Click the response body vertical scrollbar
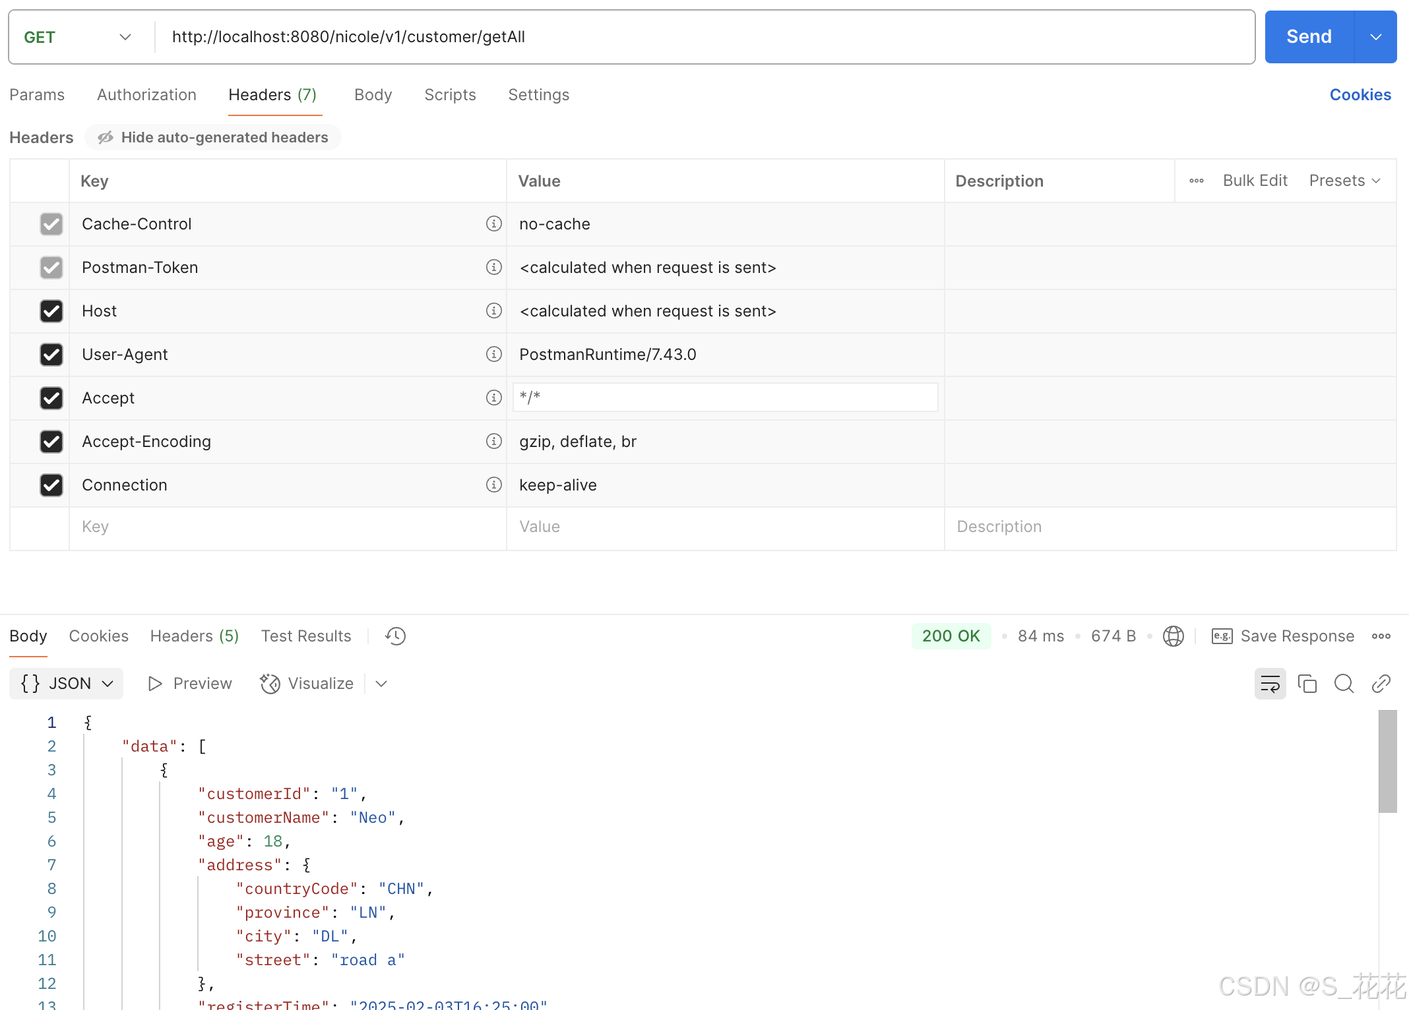The height and width of the screenshot is (1010, 1409). 1387,761
